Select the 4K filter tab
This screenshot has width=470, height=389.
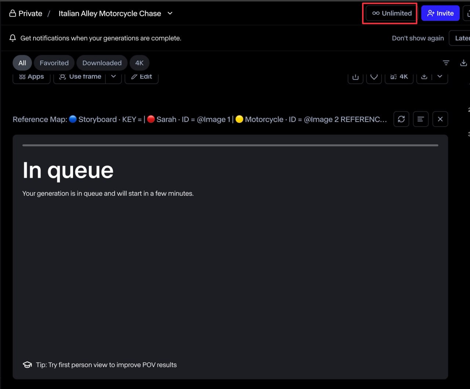[140, 63]
